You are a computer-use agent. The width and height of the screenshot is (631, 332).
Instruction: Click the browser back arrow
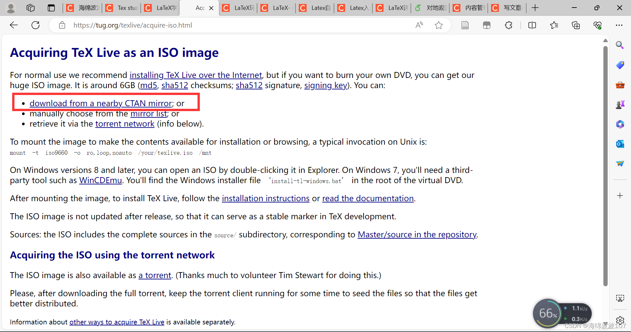click(14, 25)
